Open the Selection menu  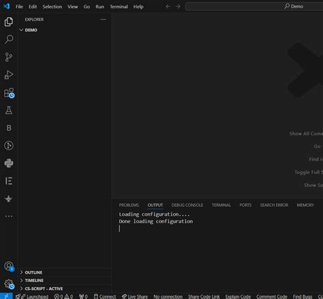52,7
